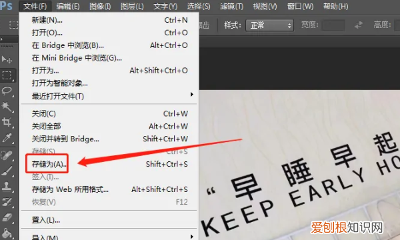The width and height of the screenshot is (400, 240).
Task: Expand the 导入(M) submenu arrow
Action: click(192, 237)
